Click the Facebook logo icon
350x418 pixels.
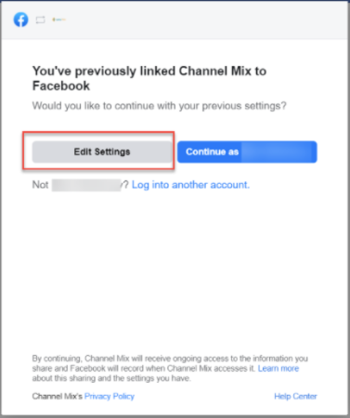pos(20,20)
